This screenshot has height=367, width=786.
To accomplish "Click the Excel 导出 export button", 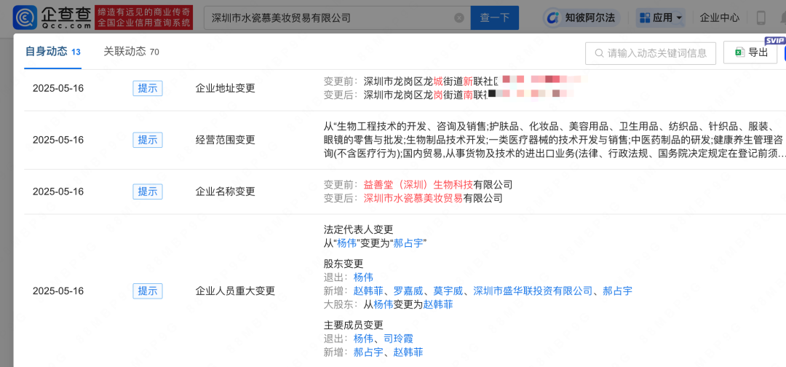I will pos(750,52).
